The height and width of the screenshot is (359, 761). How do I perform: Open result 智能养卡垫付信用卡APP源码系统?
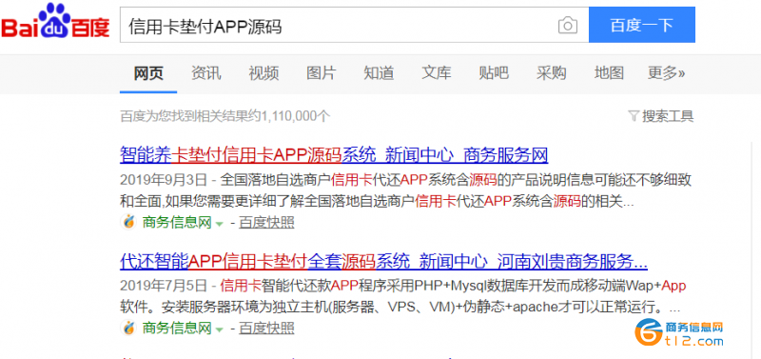point(334,156)
